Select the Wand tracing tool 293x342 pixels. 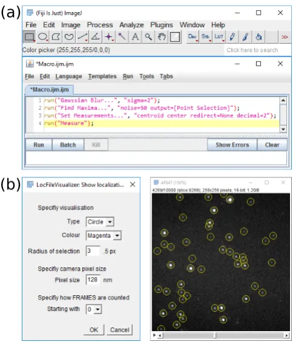point(122,37)
